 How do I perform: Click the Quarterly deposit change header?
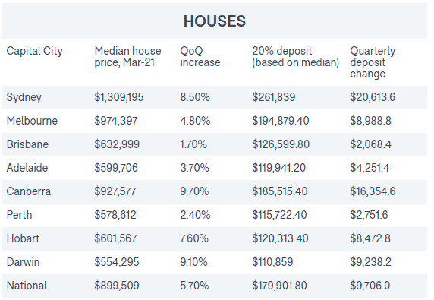[x=373, y=62]
